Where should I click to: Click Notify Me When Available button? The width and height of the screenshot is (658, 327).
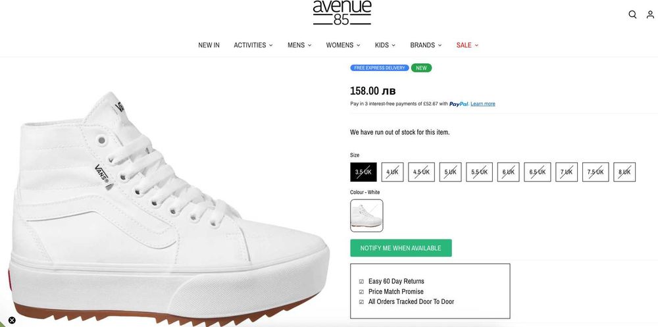[401, 248]
